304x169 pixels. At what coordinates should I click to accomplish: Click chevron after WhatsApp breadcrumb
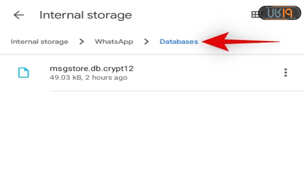146,42
